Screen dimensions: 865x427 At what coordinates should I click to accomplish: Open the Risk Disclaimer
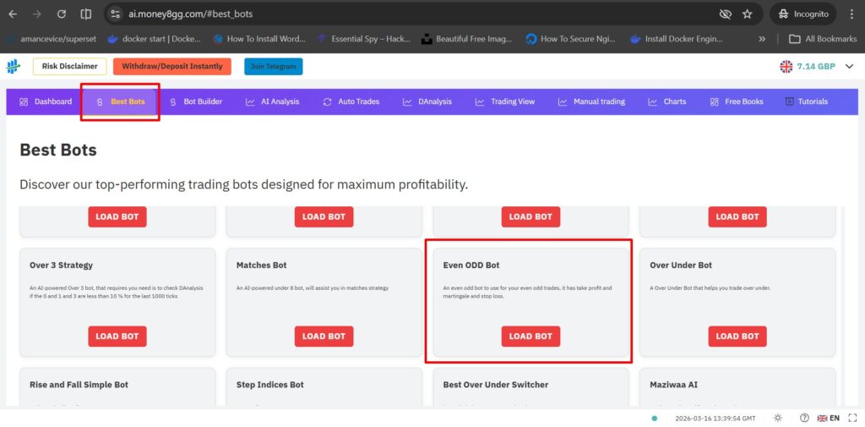[x=69, y=66]
